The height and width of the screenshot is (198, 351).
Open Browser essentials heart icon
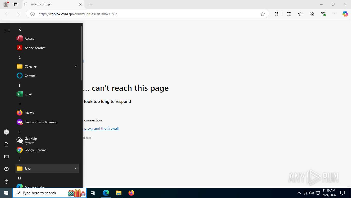point(323,14)
